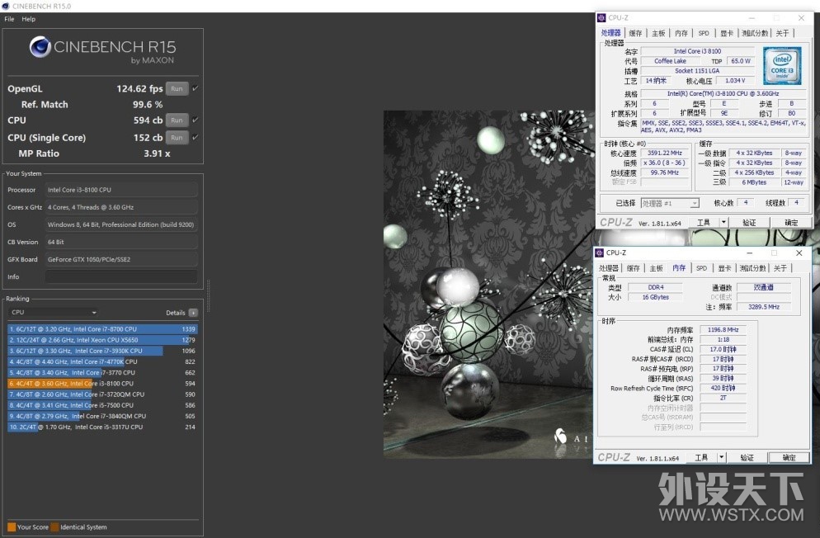Run the CPU benchmark

point(177,120)
